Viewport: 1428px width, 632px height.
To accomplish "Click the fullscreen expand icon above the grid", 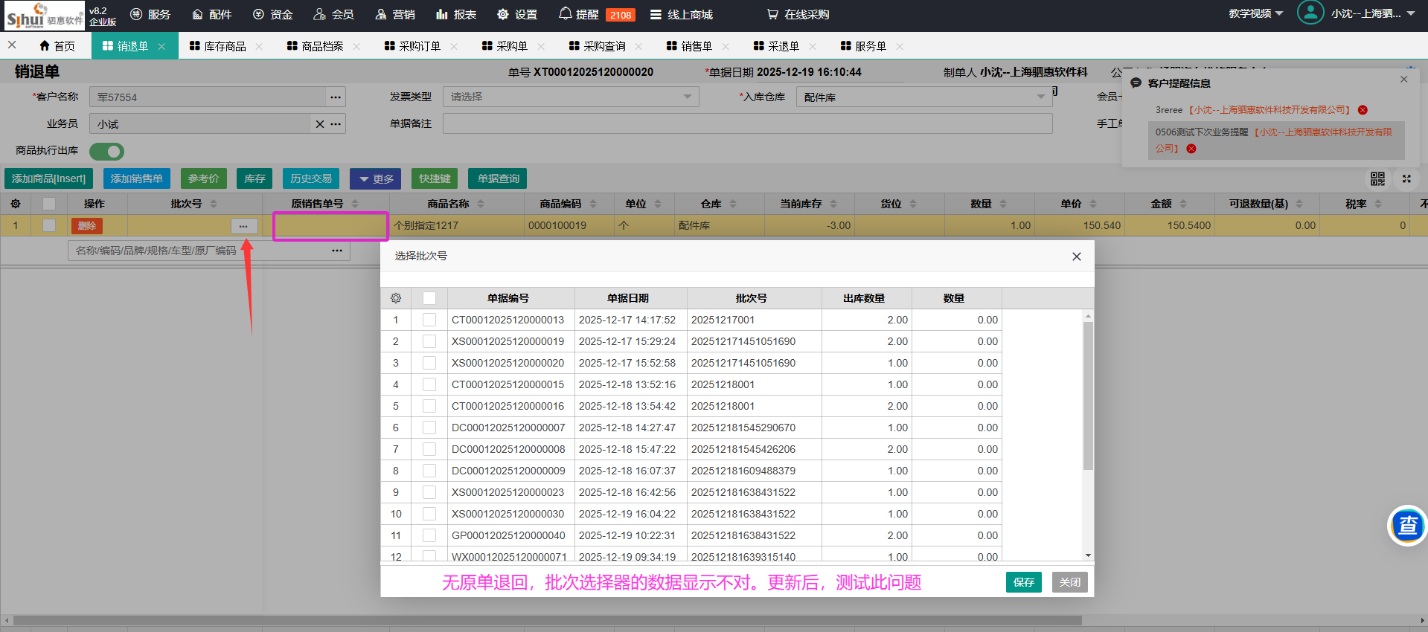I will [x=1406, y=179].
